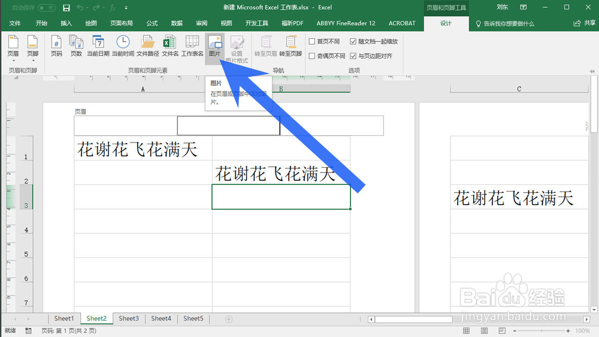Switch to Page Layout view icon in status bar
This screenshot has width=599, height=337.
[x=484, y=331]
